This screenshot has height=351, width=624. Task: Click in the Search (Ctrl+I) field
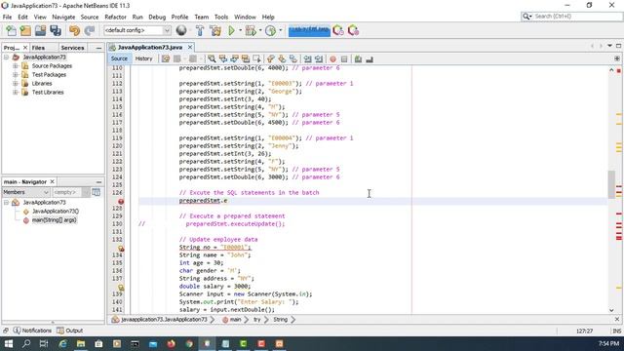pyautogui.click(x=577, y=17)
